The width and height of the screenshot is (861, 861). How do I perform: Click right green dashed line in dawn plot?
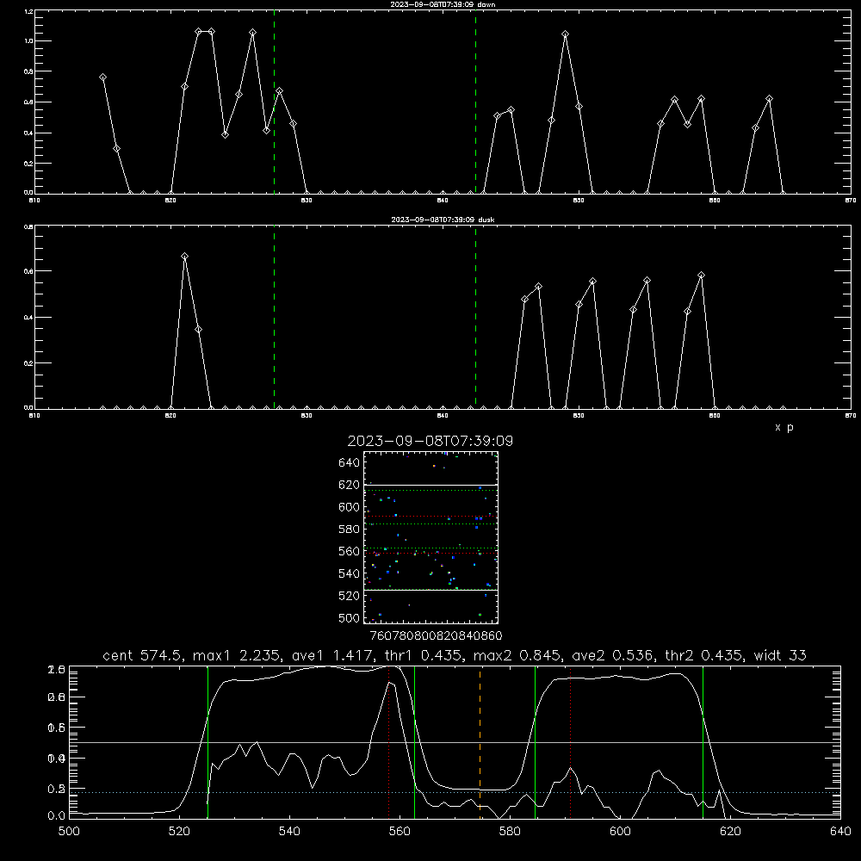pos(475,102)
